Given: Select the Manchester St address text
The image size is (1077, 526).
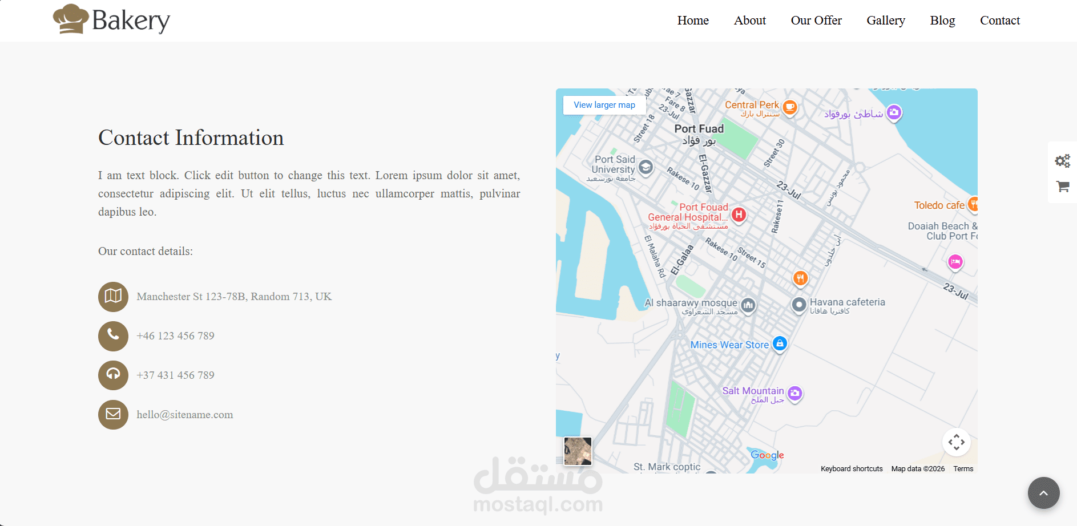Looking at the screenshot, I should [234, 297].
